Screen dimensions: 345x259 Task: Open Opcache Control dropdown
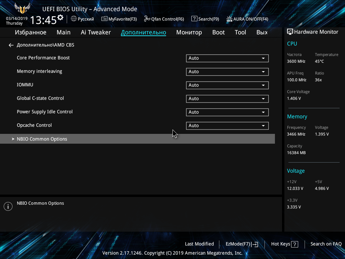point(227,125)
